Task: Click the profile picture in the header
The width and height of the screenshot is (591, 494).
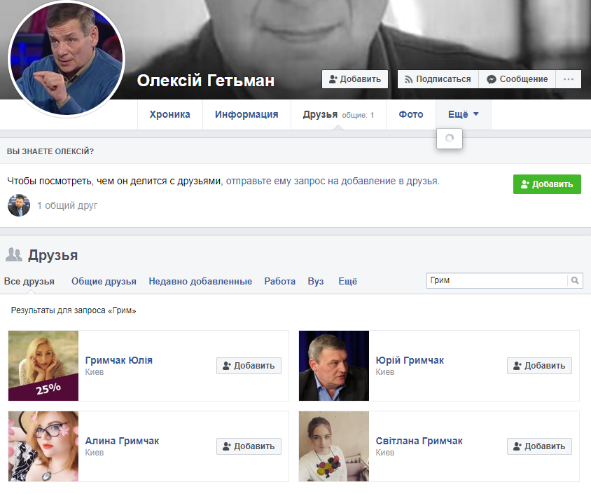Action: point(66,60)
